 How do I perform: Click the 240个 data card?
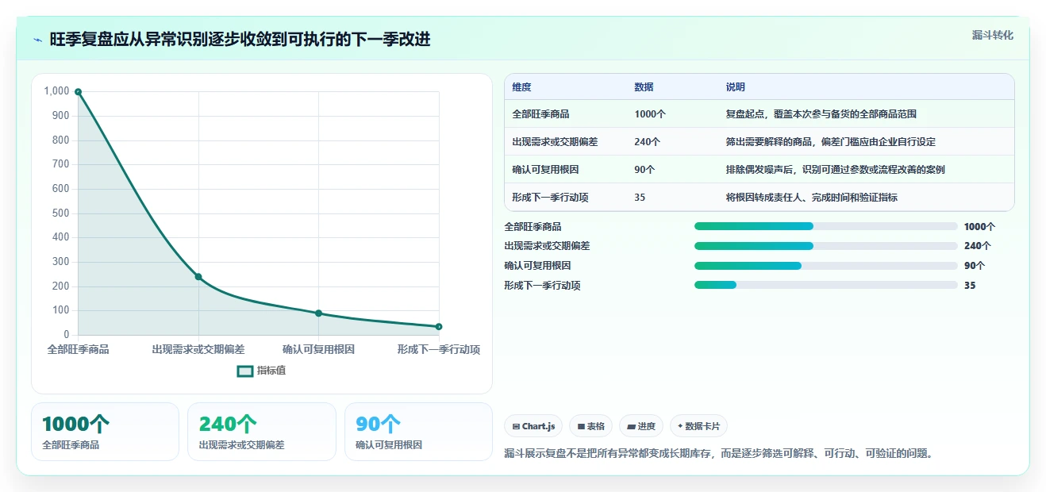(262, 432)
